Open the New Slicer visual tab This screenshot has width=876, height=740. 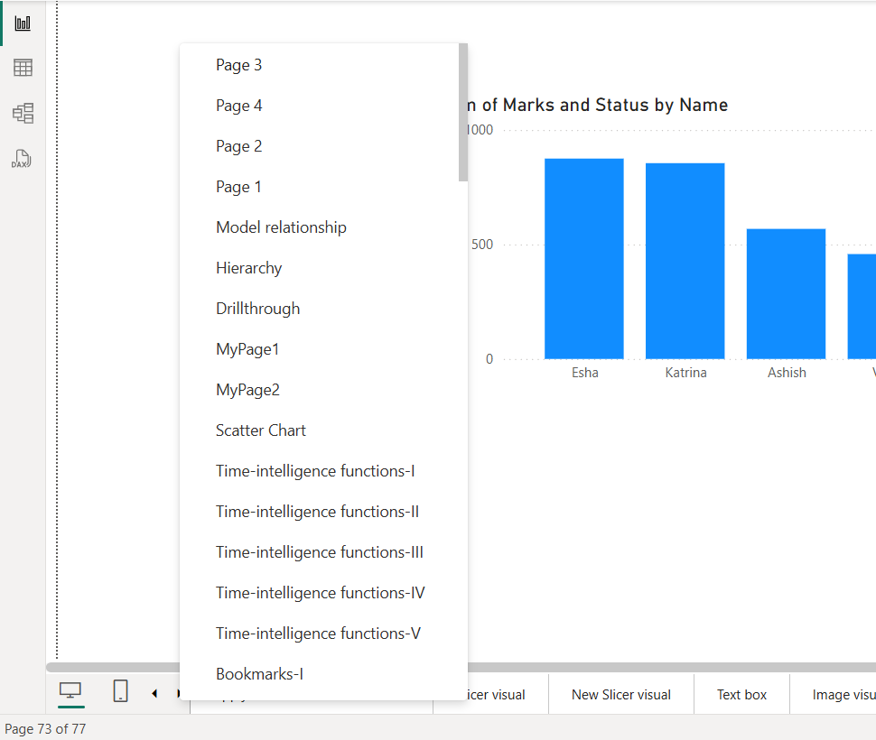click(x=620, y=694)
